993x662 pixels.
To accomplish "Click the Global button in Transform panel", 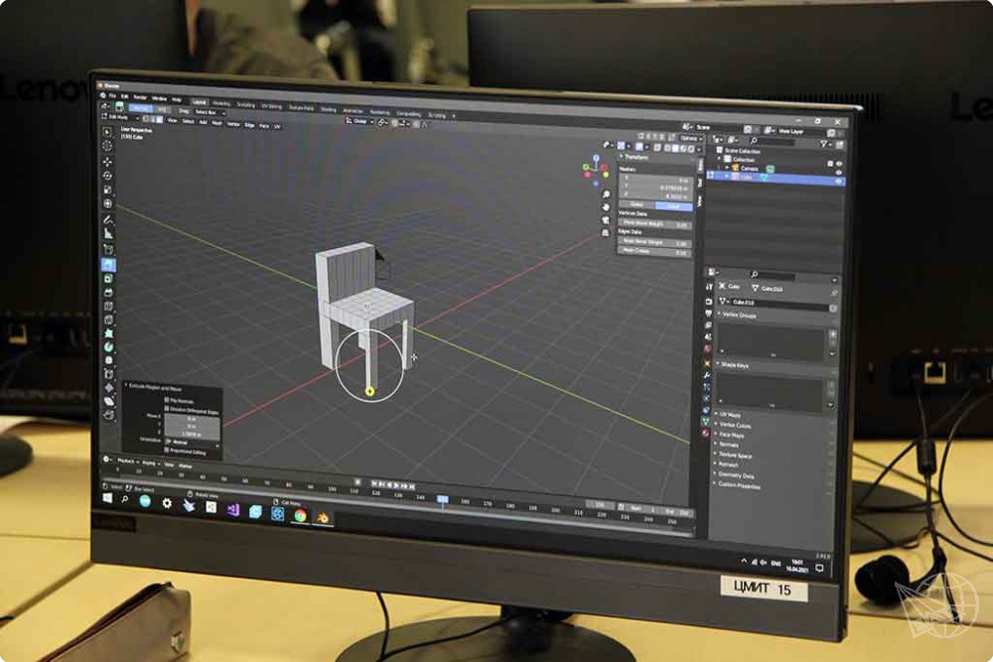I will coord(637,204).
